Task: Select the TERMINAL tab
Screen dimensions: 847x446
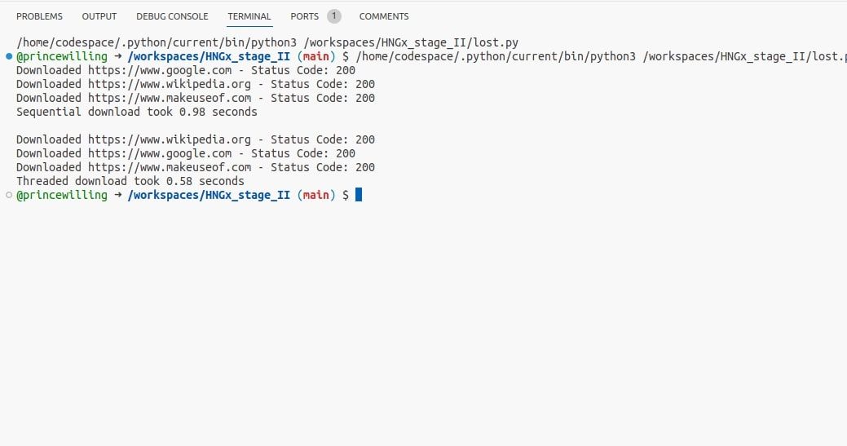Action: point(249,16)
